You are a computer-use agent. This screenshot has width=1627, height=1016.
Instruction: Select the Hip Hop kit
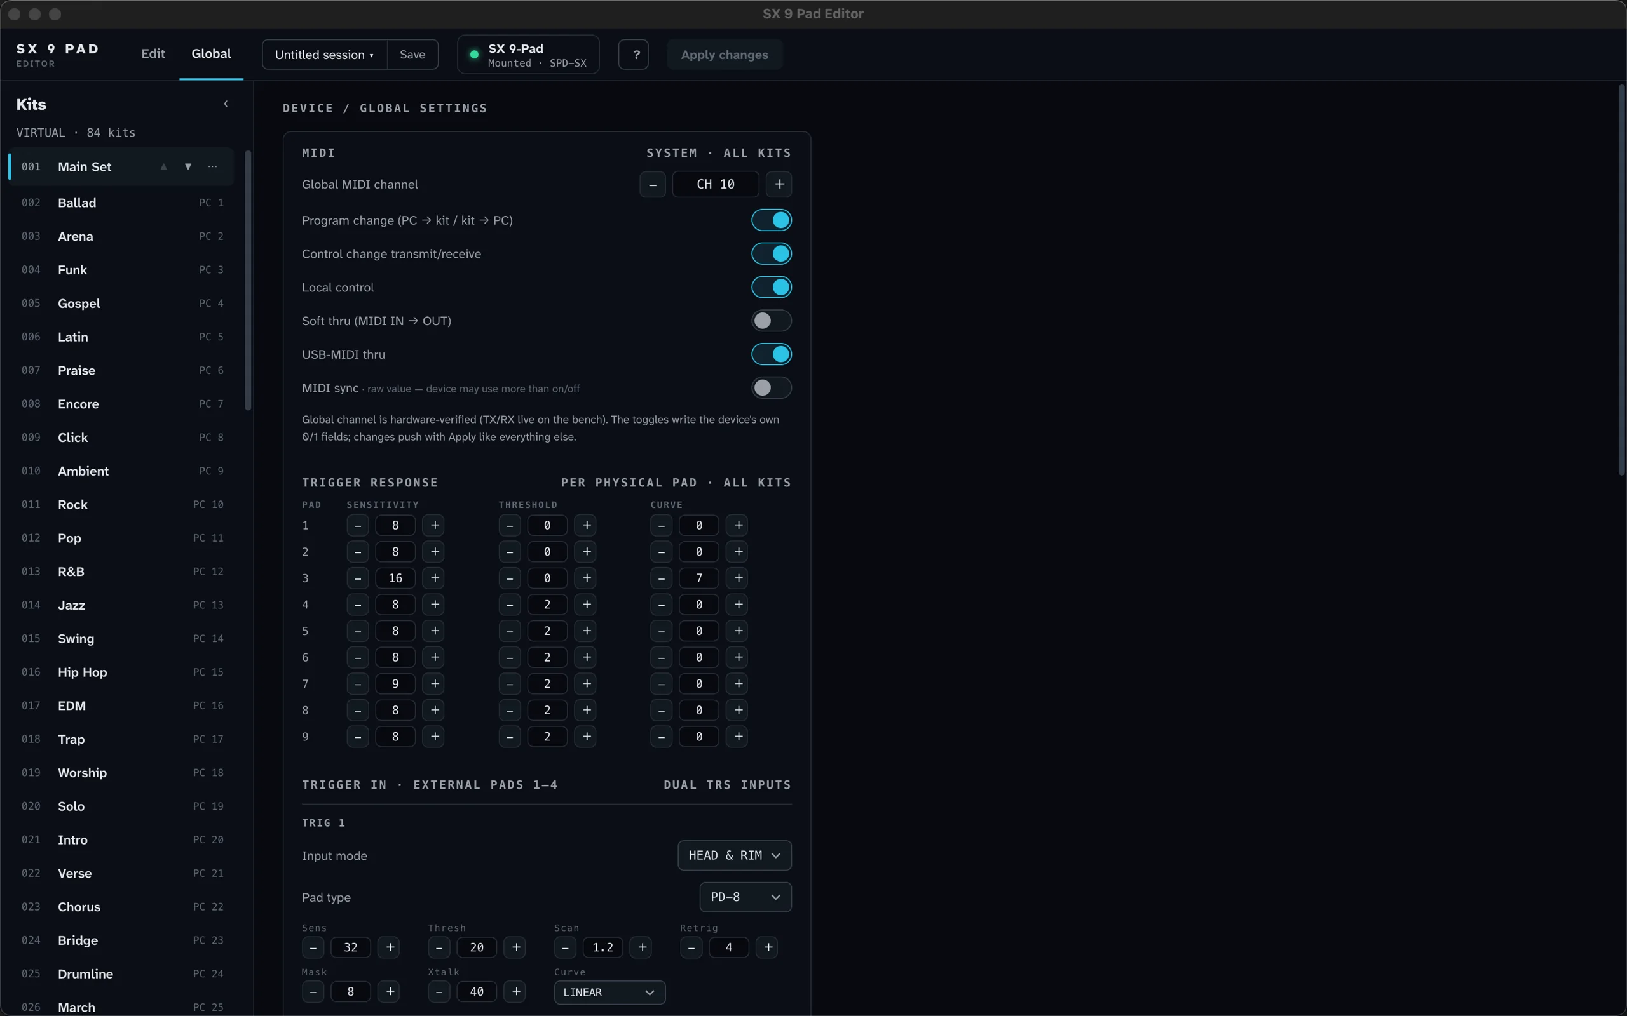121,672
